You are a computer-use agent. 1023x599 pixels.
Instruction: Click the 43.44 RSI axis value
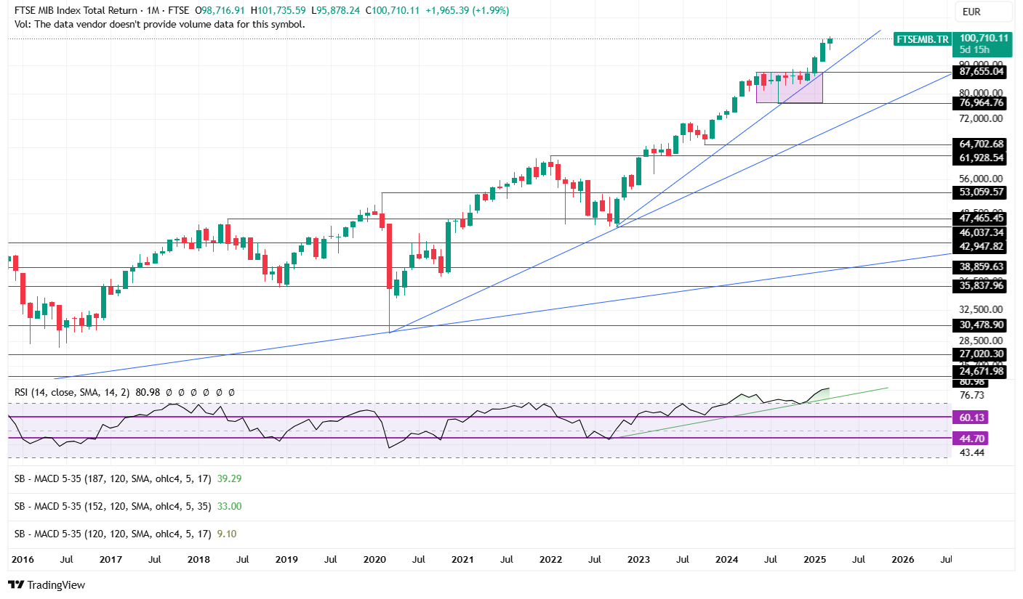pyautogui.click(x=972, y=452)
